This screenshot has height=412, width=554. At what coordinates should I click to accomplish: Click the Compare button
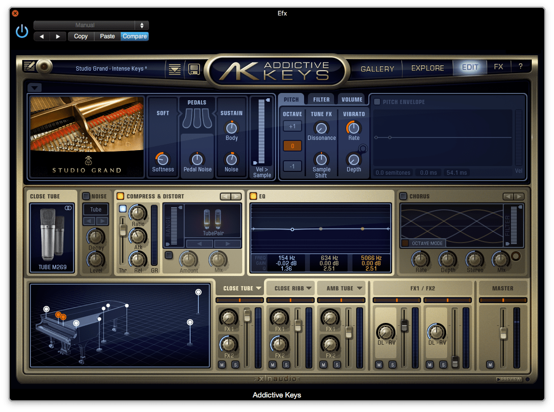pyautogui.click(x=134, y=36)
